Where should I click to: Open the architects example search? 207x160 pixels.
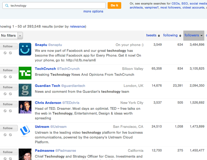point(136,7)
